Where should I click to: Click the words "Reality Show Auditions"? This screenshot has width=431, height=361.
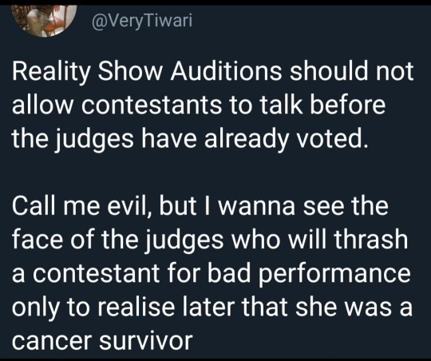147,72
